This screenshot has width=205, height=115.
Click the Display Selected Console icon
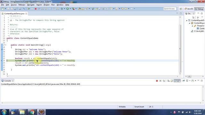click(187, 81)
